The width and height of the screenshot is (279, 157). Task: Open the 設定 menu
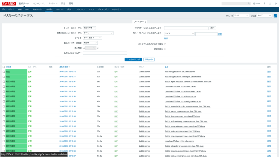63,4
